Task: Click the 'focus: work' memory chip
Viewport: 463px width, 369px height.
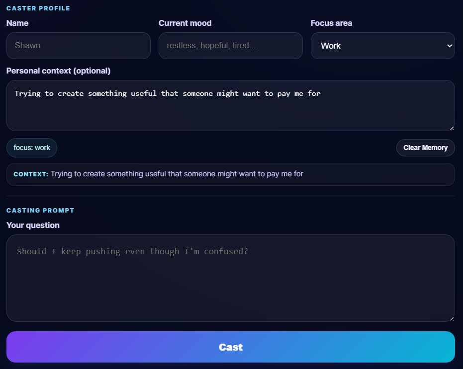Action: [31, 148]
